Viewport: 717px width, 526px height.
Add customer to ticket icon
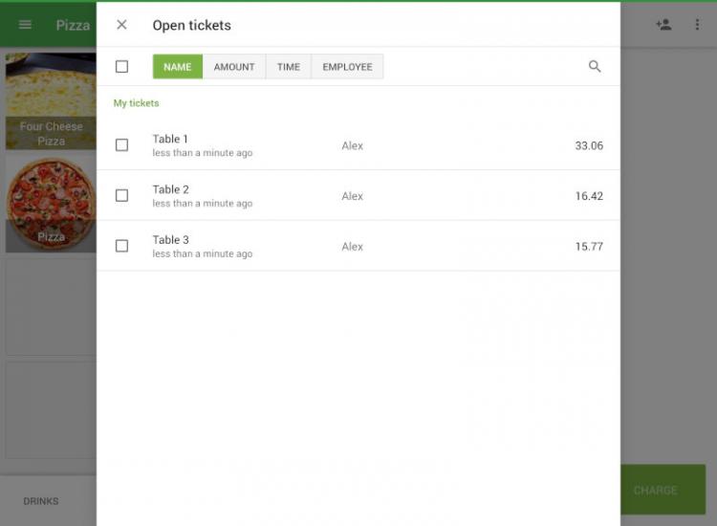(663, 25)
